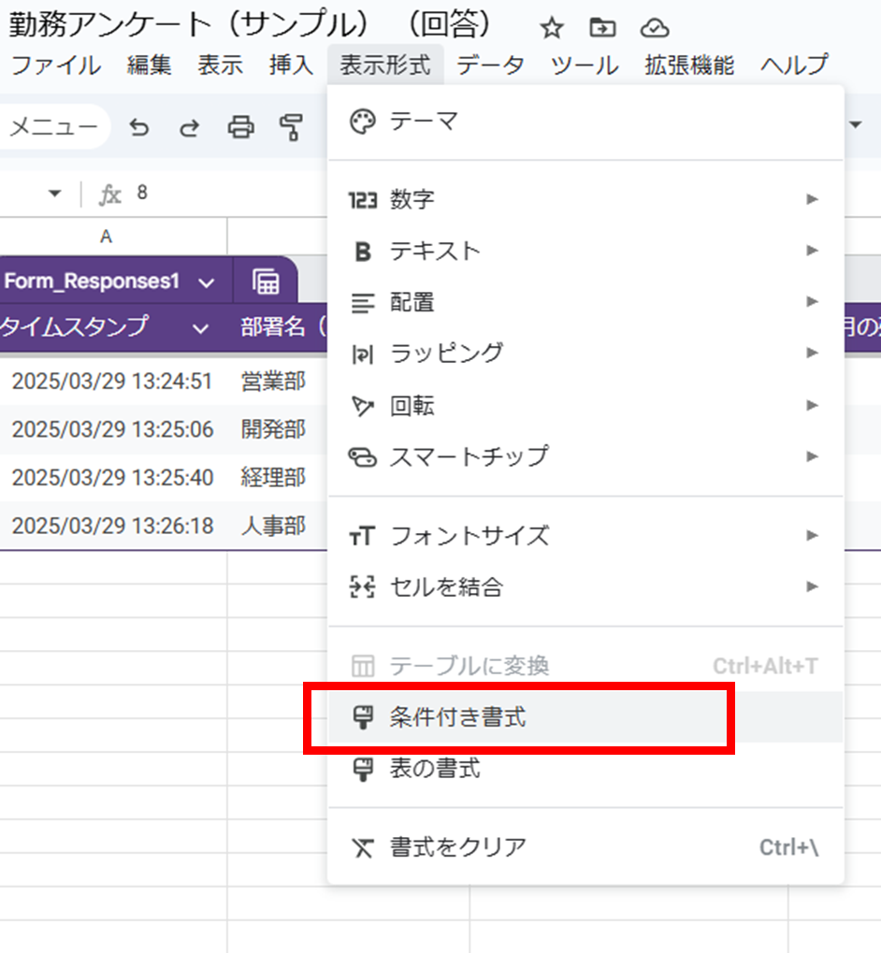Viewport: 881px width, 953px height.
Task: Click the column A header
Action: click(x=107, y=237)
